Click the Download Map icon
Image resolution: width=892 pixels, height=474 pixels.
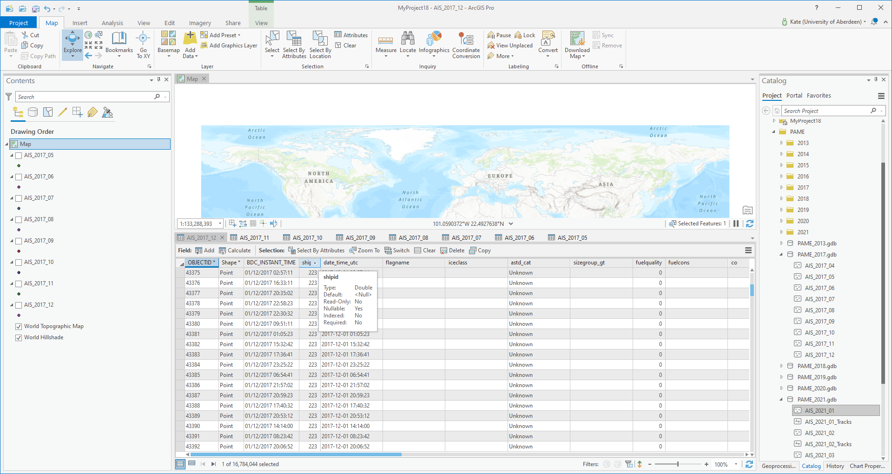tap(577, 40)
